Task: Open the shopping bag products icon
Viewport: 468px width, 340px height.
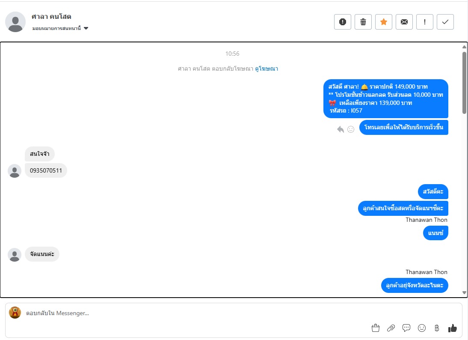Action: coord(376,328)
